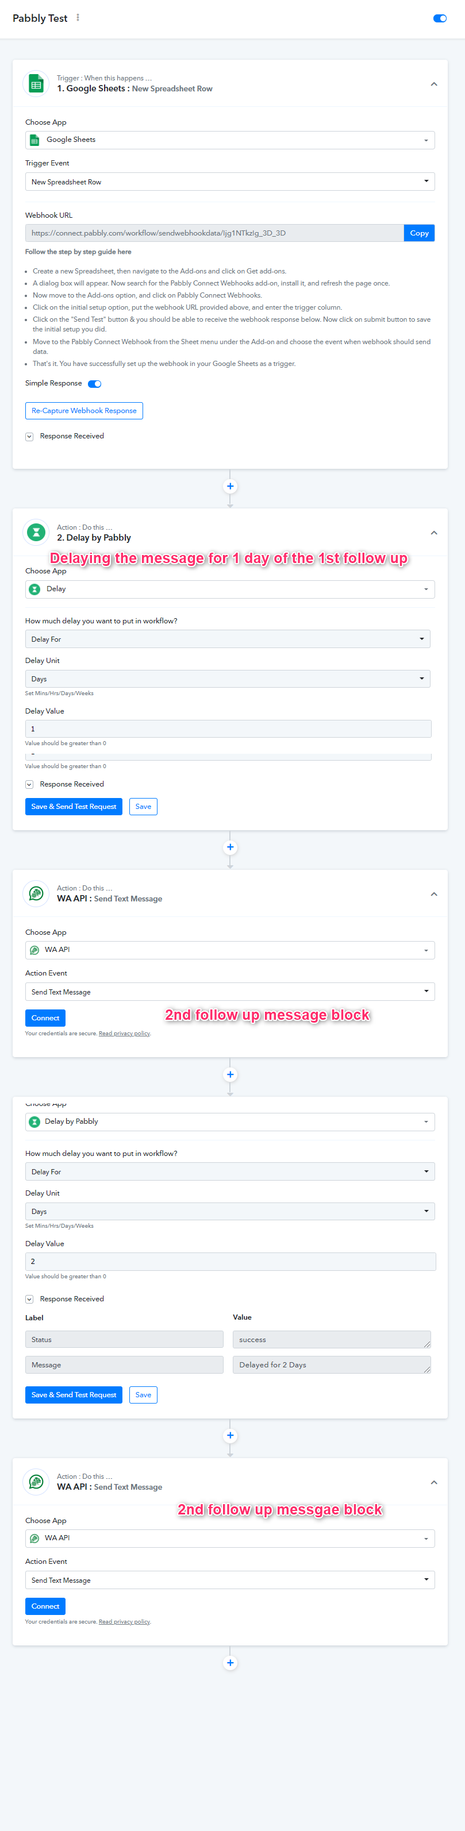Click the second WA API step icon

pyautogui.click(x=36, y=1482)
